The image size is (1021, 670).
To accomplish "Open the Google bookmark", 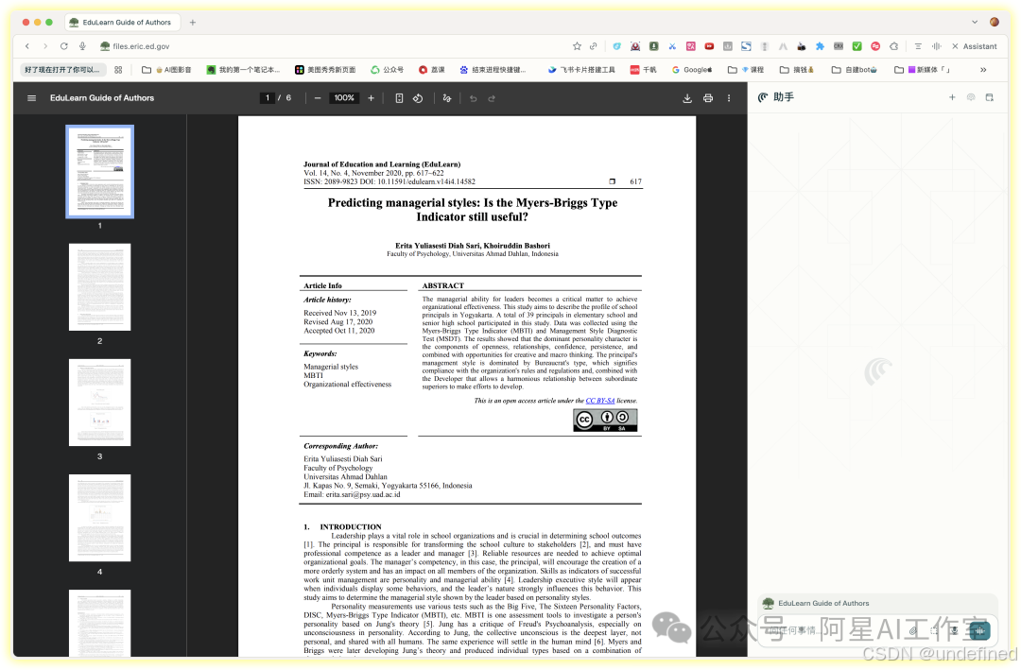I will (691, 70).
